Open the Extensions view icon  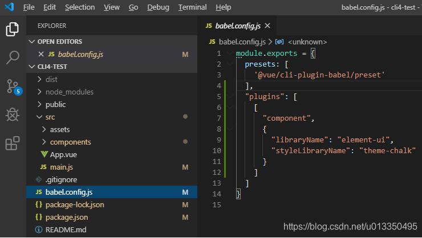tap(13, 143)
